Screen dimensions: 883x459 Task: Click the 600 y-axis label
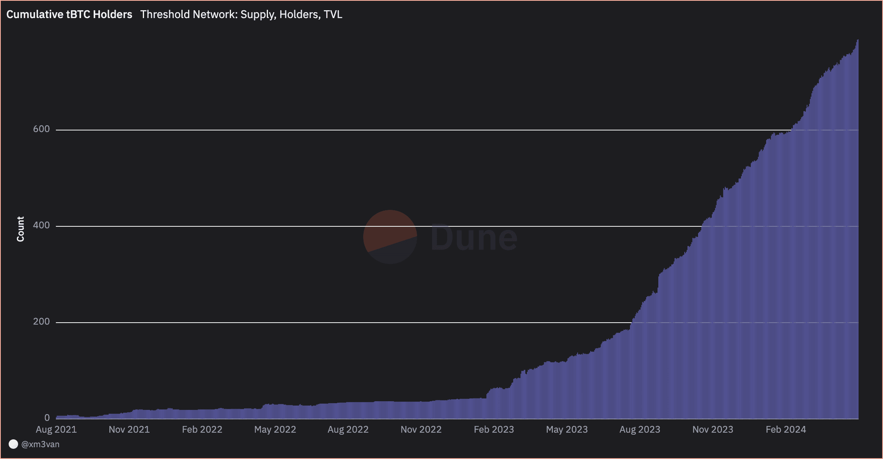41,129
